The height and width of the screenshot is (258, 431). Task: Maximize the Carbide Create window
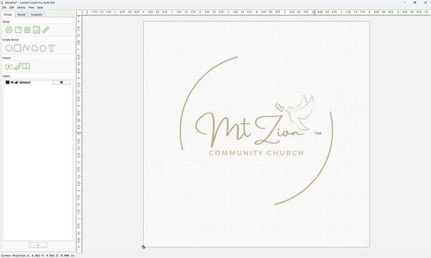click(415, 2)
